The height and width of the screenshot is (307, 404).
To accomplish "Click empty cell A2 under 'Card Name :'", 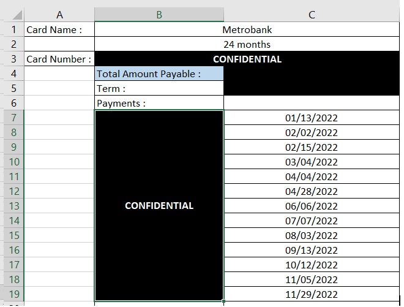I will click(x=59, y=44).
